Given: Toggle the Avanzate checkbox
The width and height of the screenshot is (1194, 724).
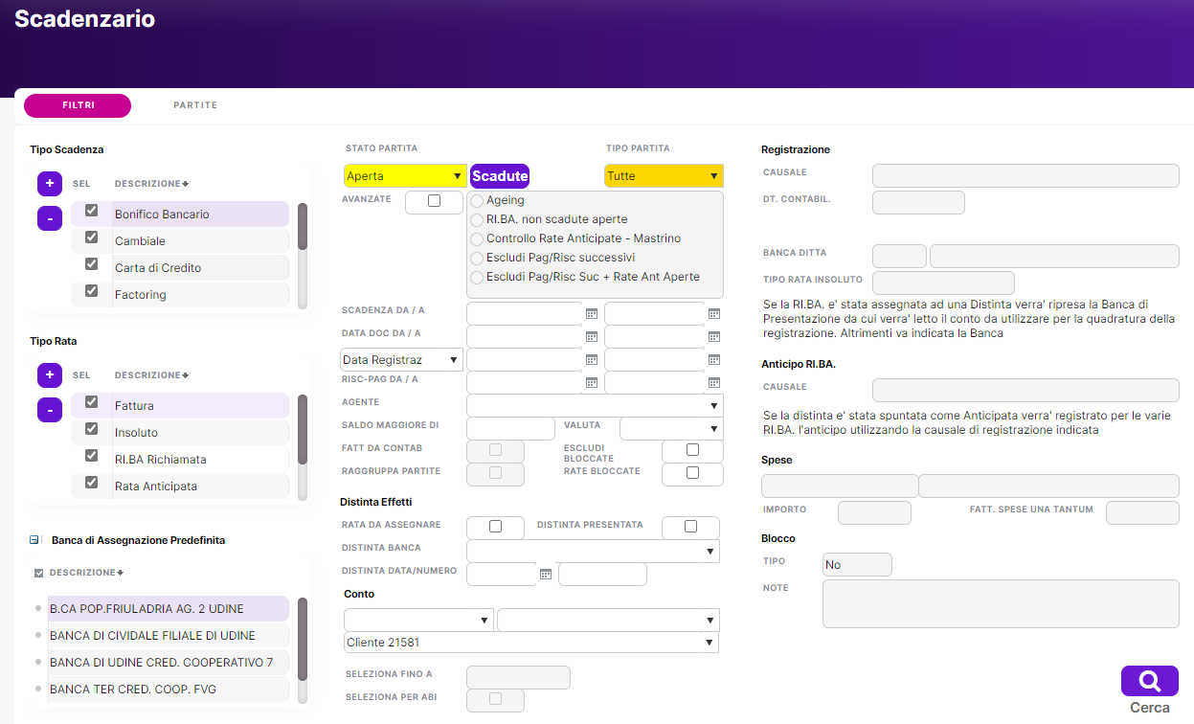Looking at the screenshot, I should tap(434, 201).
